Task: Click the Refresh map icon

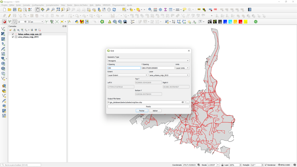Action: point(114,10)
